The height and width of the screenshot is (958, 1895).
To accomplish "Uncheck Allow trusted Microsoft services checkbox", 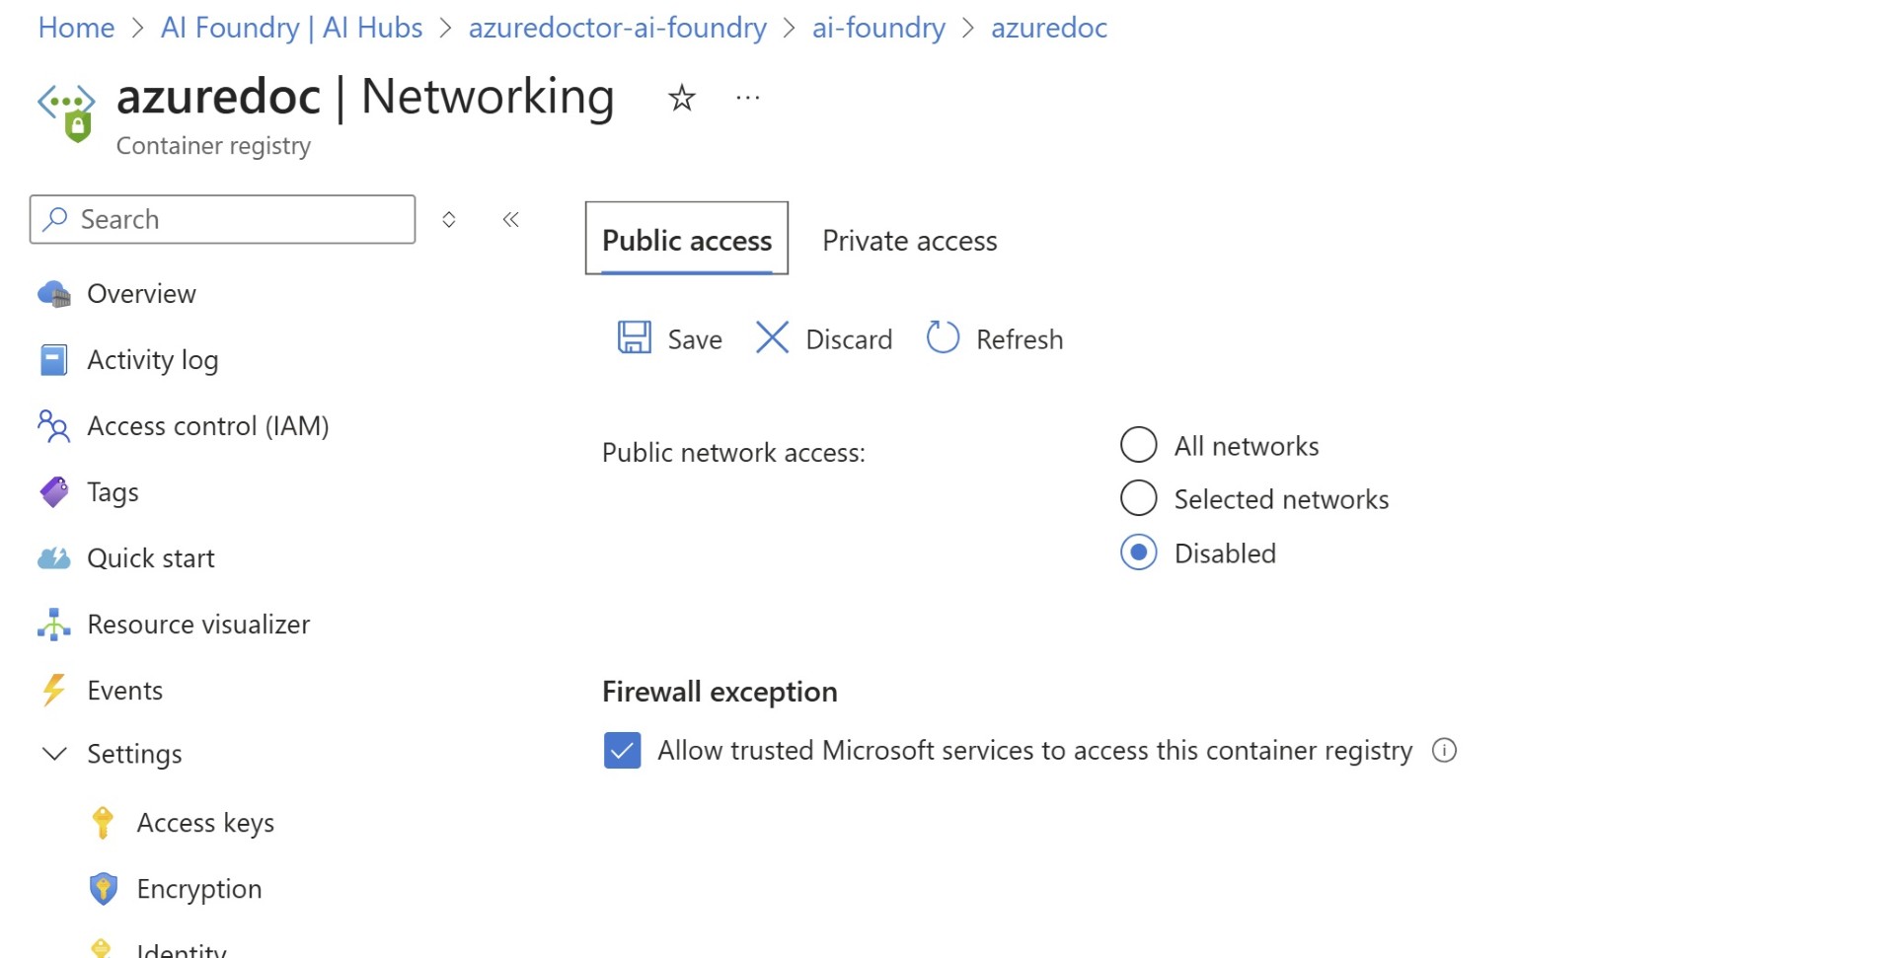I will coord(622,751).
